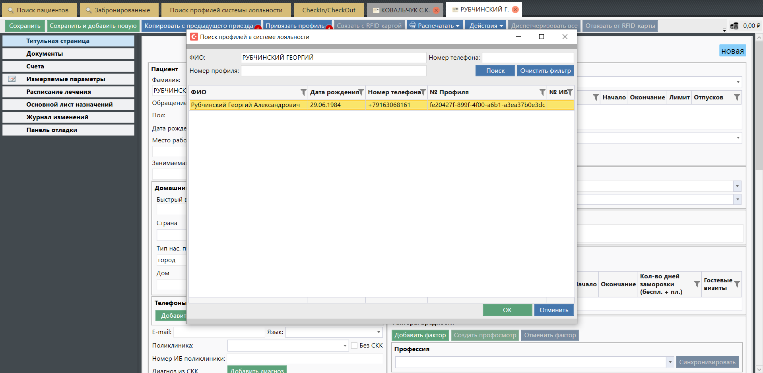Click the coins balance icon
Screen dimensions: 763x373
[x=735, y=26]
